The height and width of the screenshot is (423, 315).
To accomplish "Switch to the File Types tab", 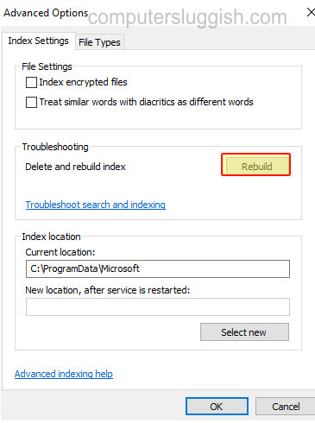I will pos(99,42).
